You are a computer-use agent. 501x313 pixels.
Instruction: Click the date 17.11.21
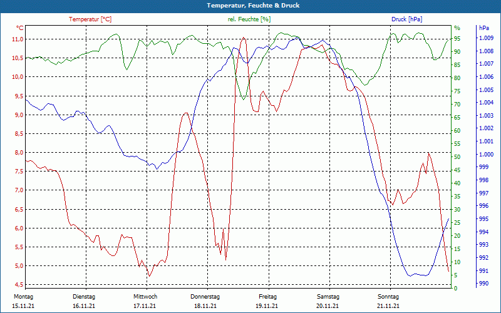145,306
